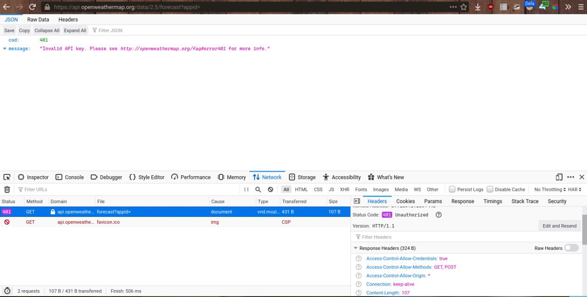Pause network recording
Image resolution: width=587 pixels, height=297 pixels.
click(246, 189)
